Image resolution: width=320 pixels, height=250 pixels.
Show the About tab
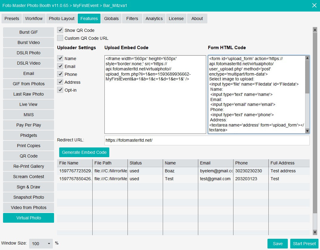[197, 19]
